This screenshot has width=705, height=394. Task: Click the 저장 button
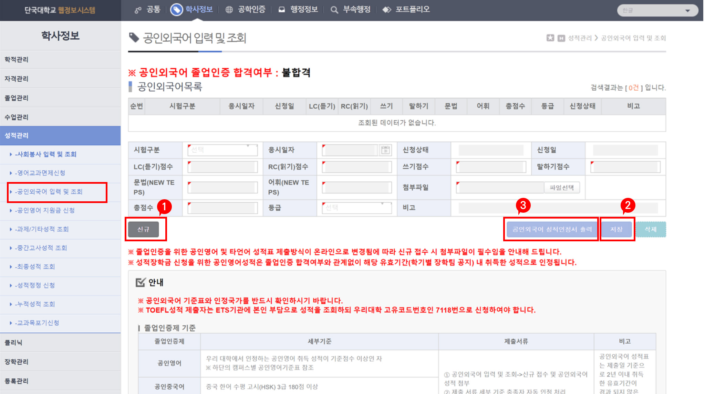coord(616,229)
